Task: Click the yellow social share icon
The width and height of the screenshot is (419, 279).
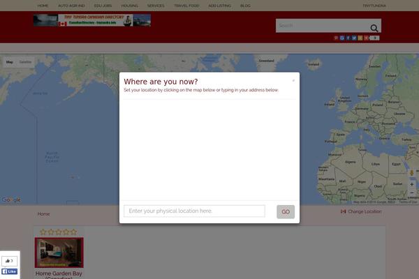Action: point(360,38)
